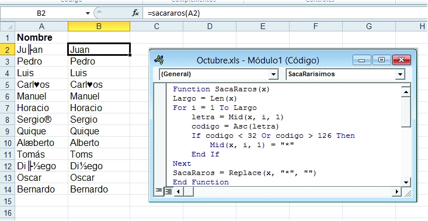Click the 'Largo = Len(x)' code line
This screenshot has height=221, width=428.
[205, 98]
